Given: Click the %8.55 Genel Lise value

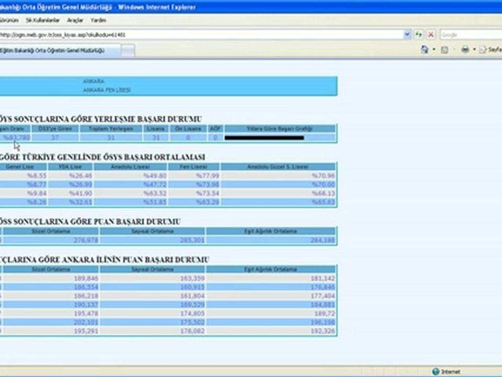Looking at the screenshot, I should pos(37,176).
